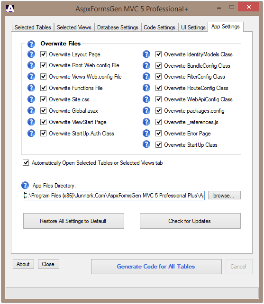
Task: Open the Code Settings tab
Action: tap(159, 27)
